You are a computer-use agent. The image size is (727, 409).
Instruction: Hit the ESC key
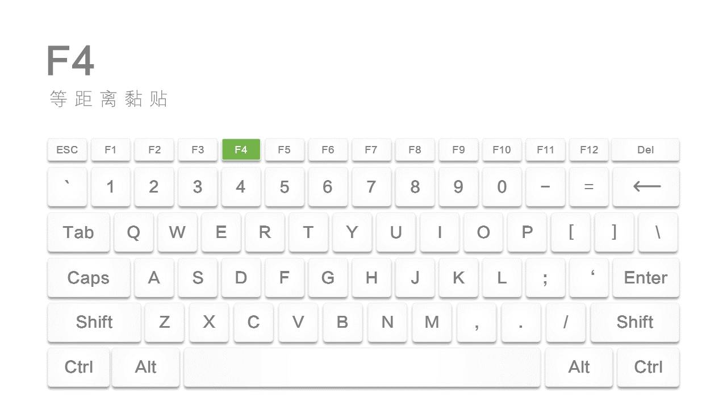pos(67,149)
